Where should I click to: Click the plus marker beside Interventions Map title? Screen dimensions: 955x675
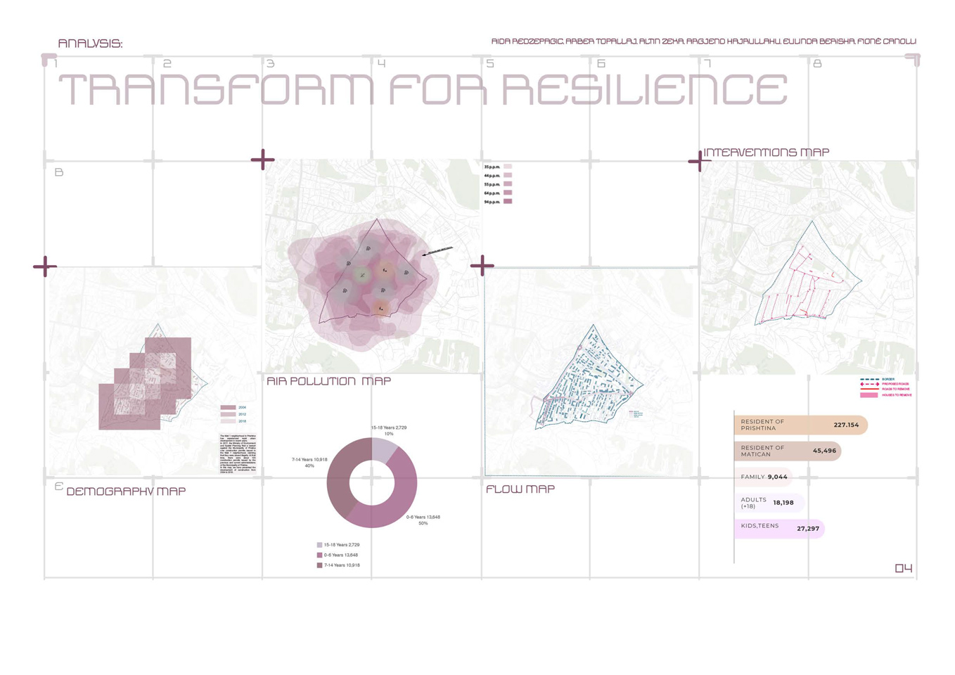(699, 161)
